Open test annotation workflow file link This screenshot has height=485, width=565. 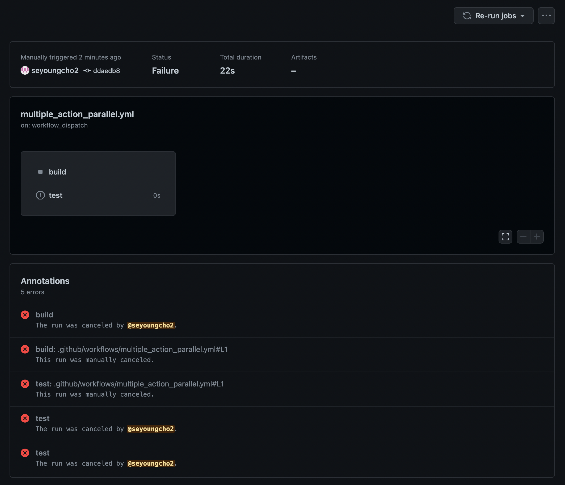pyautogui.click(x=139, y=384)
